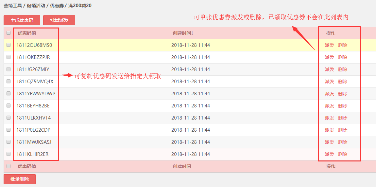Distribute coupon 1811JG26ZMIY with 派发
Screen dimensions: 376x187
point(329,69)
